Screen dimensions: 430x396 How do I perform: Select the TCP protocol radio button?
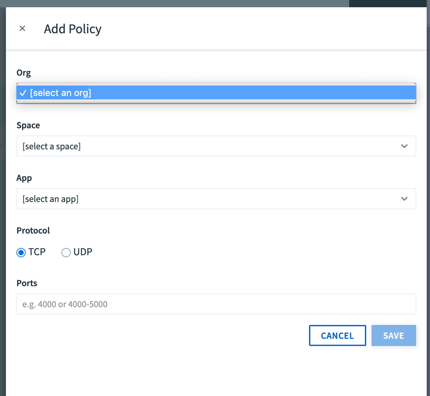(21, 253)
